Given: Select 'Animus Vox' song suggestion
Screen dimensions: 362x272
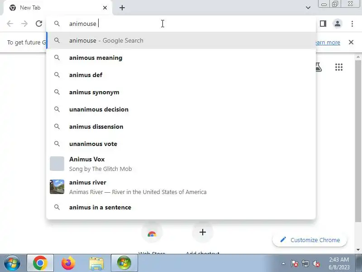Looking at the screenshot, I should click(181, 164).
